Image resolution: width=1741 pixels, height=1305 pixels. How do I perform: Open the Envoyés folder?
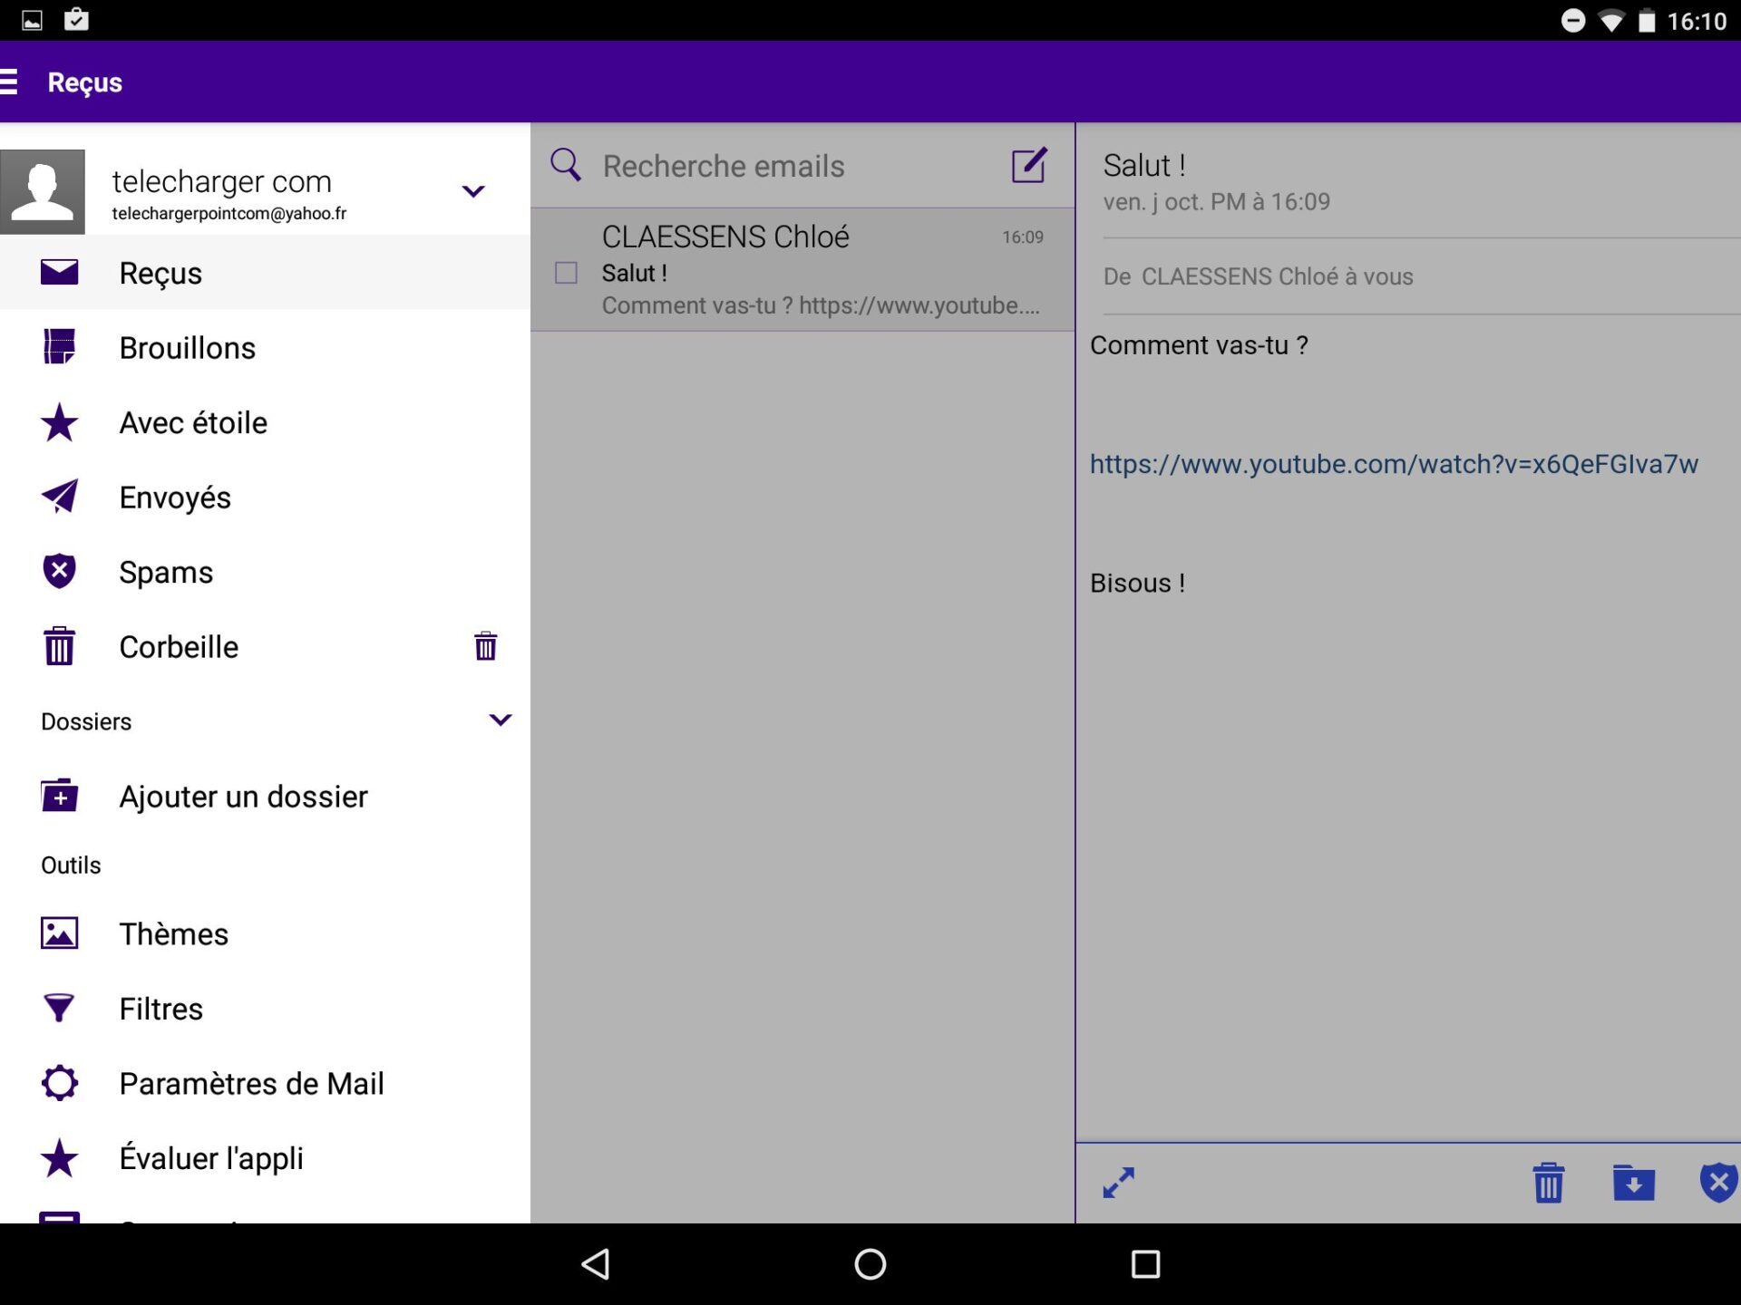pyautogui.click(x=175, y=498)
